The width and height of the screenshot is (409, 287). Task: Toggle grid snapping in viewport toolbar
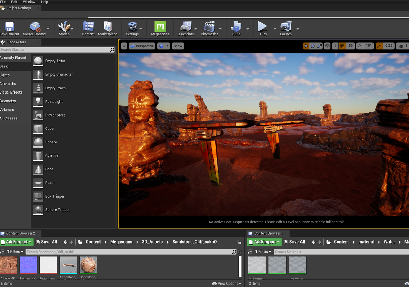click(342, 46)
